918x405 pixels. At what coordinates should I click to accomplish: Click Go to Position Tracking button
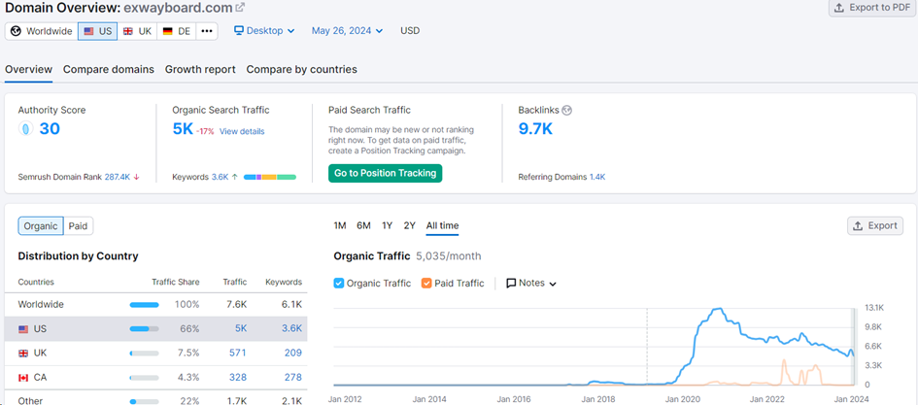[x=385, y=173]
